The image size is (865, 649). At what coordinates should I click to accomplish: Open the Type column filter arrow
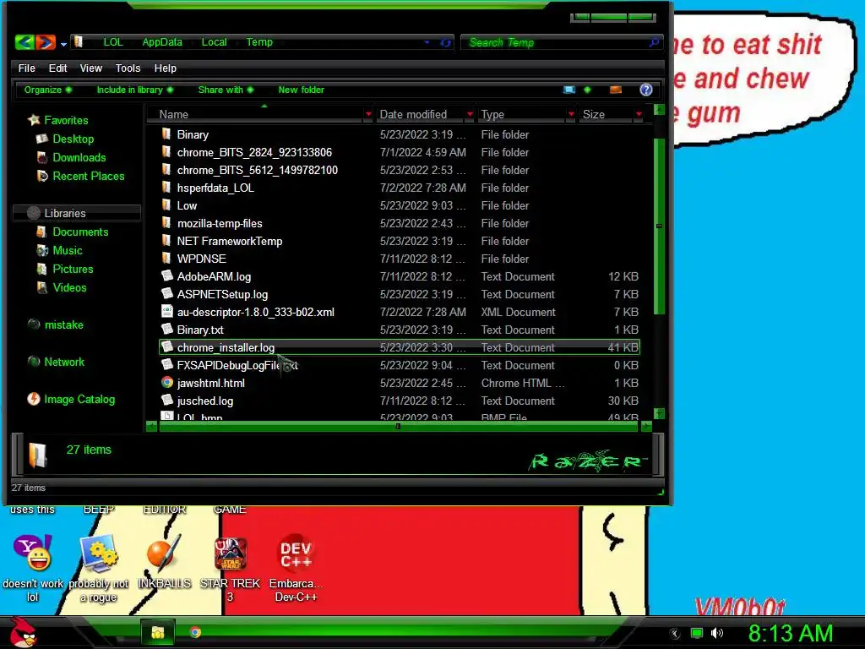571,114
